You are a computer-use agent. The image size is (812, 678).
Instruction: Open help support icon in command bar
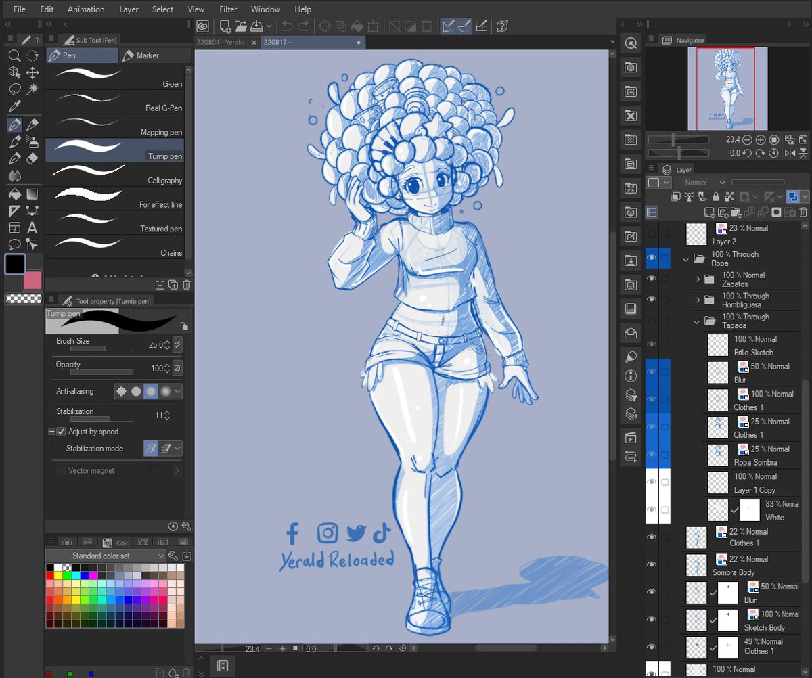coord(502,26)
